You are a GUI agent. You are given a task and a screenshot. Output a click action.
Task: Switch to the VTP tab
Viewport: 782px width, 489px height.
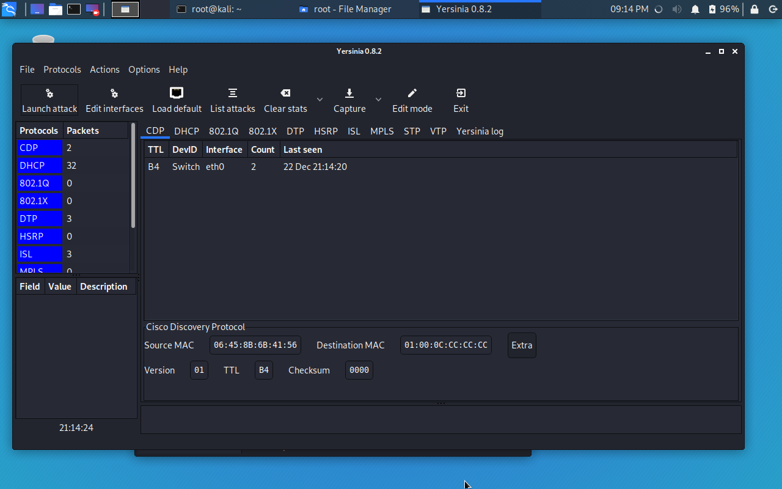pos(438,131)
